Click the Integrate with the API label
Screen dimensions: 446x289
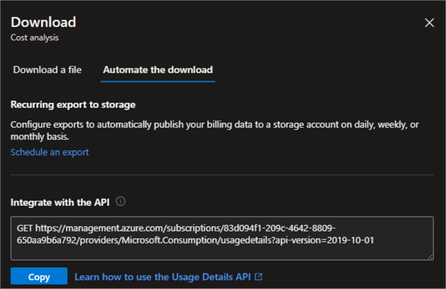coord(60,201)
